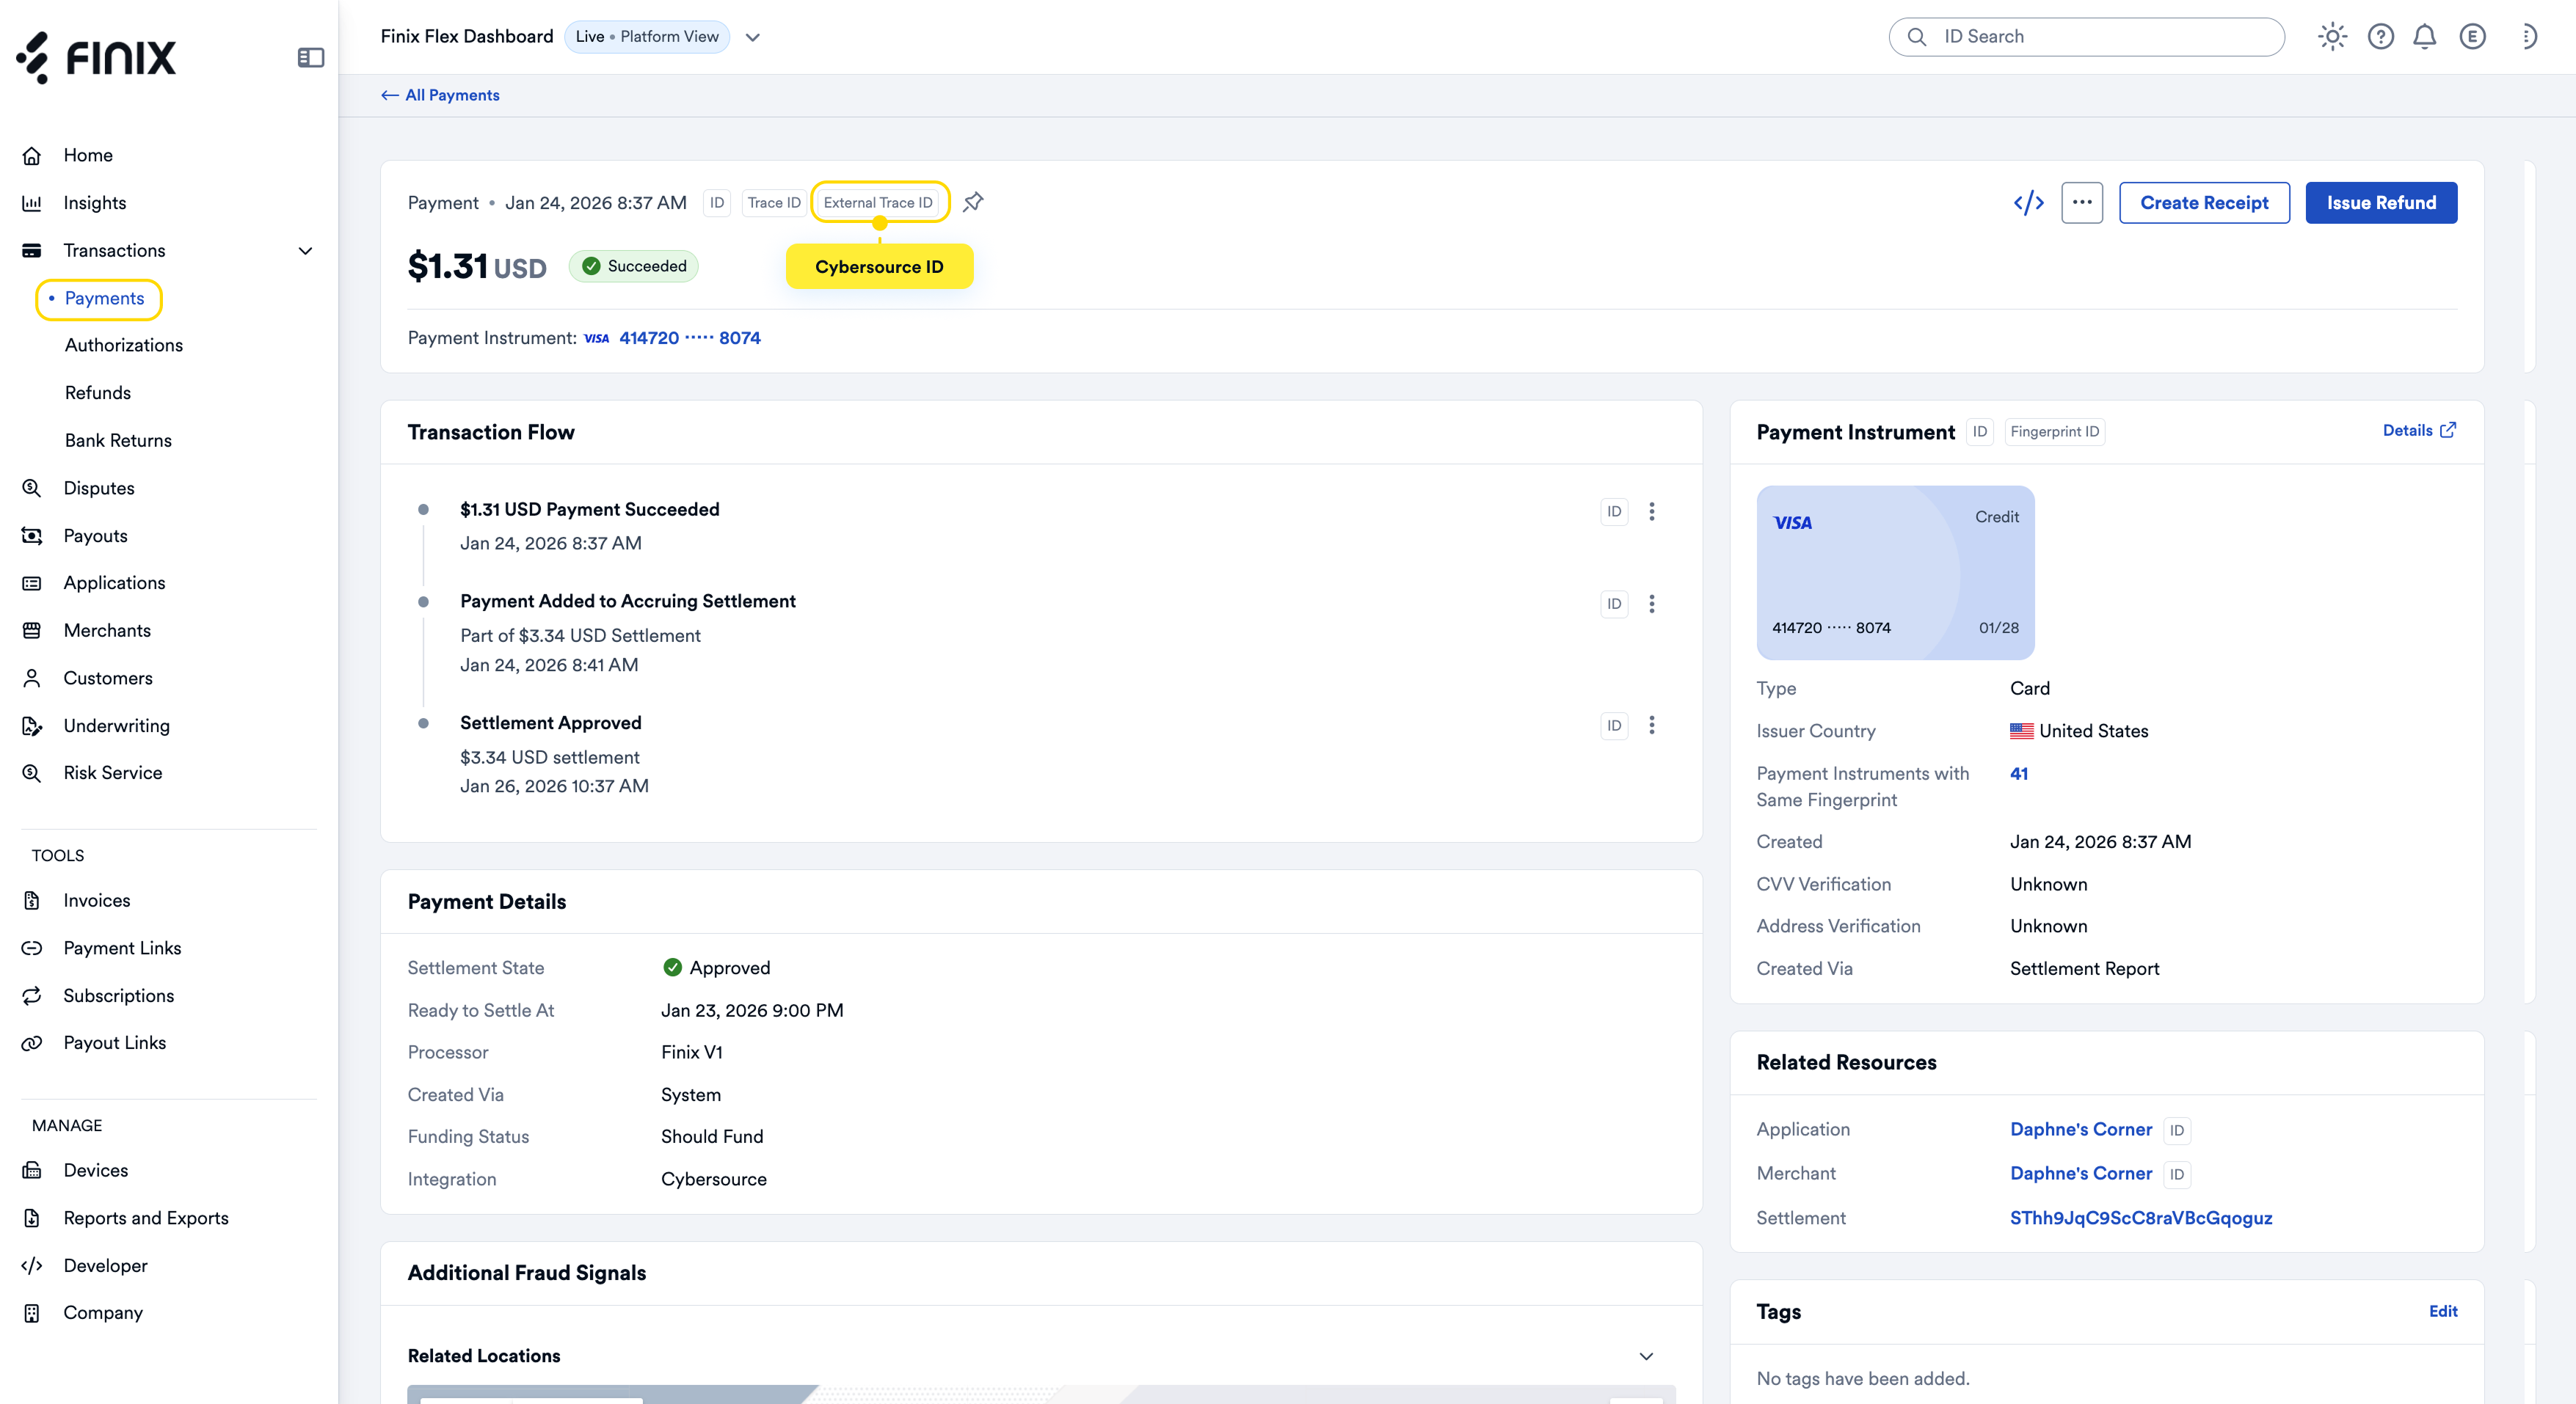This screenshot has height=1404, width=2576.
Task: Copy the External Trace ID chip
Action: point(878,203)
